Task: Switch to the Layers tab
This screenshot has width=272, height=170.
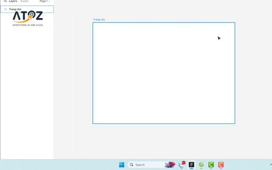Action: coord(13,1)
